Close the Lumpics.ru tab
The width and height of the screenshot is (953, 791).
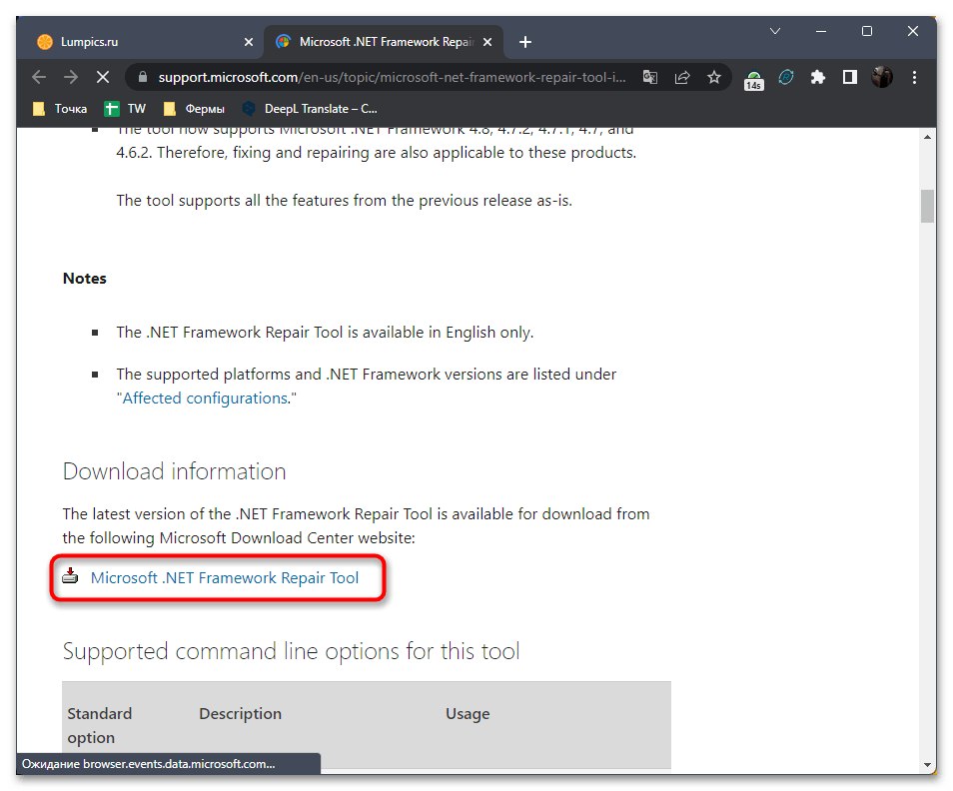(249, 42)
